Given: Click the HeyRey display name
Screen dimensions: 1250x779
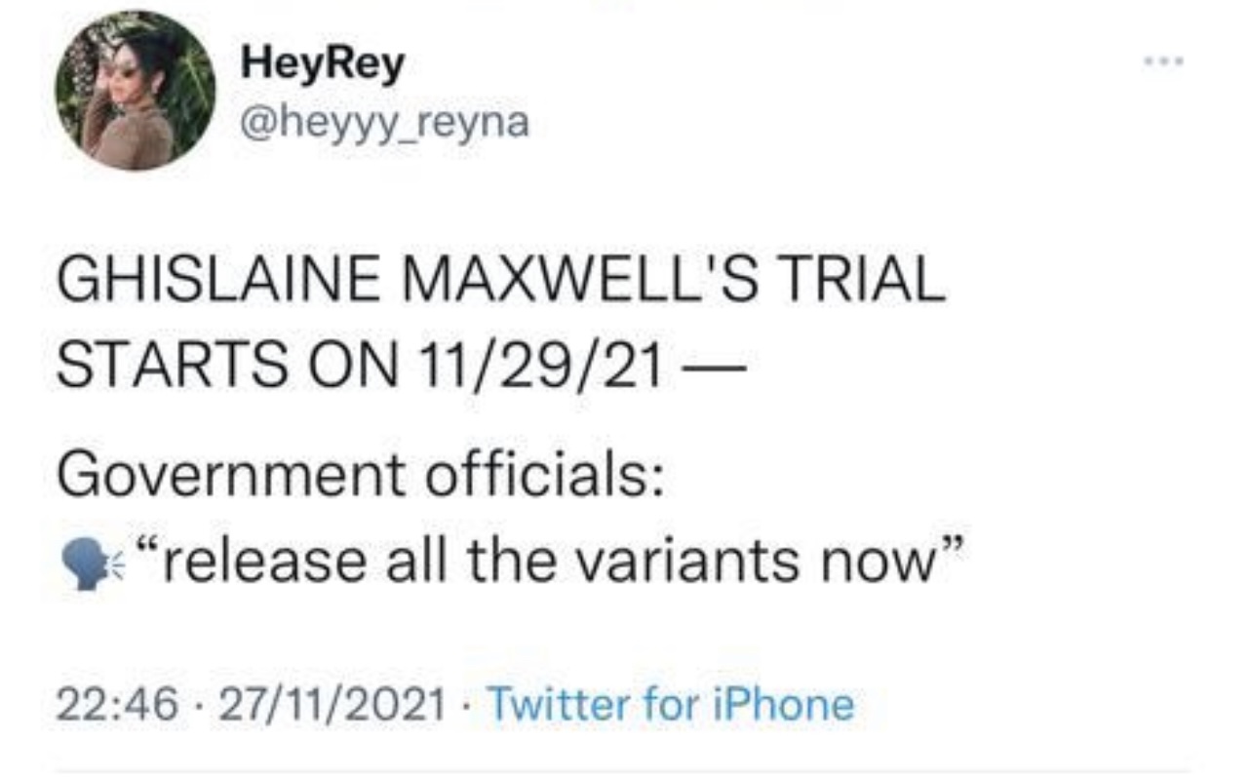Looking at the screenshot, I should point(322,65).
